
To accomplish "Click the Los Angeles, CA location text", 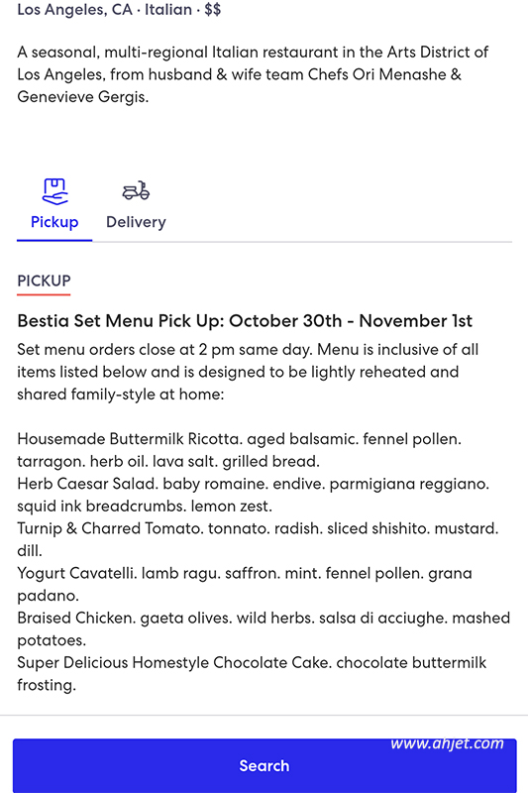I will coord(74,10).
